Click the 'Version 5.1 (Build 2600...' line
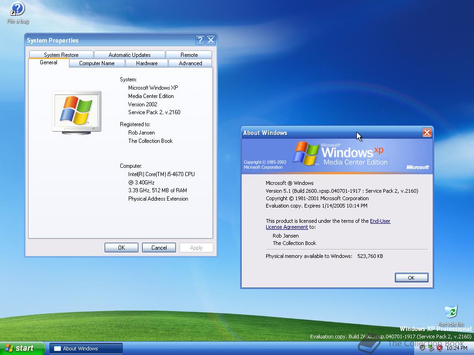474x355 pixels. point(342,191)
